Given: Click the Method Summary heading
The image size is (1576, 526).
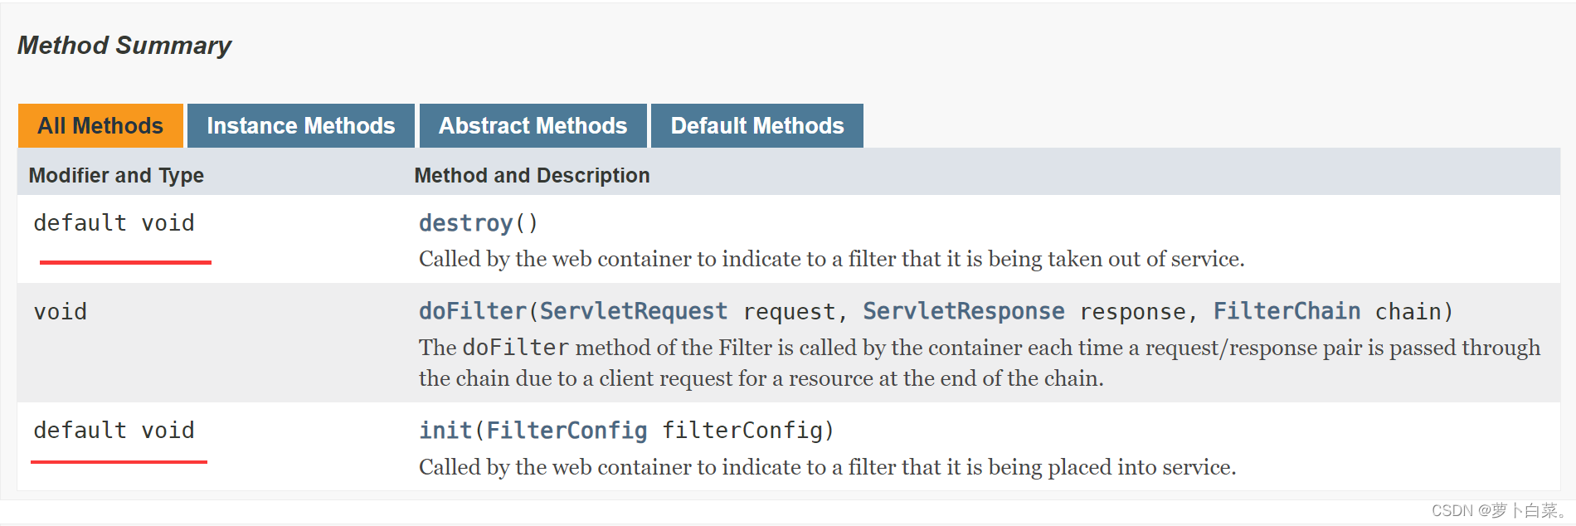Looking at the screenshot, I should [124, 46].
